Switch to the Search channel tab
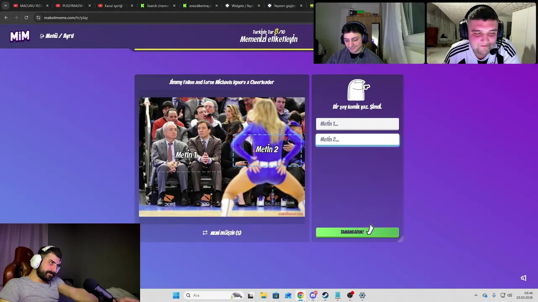The image size is (538, 302). 158,6
